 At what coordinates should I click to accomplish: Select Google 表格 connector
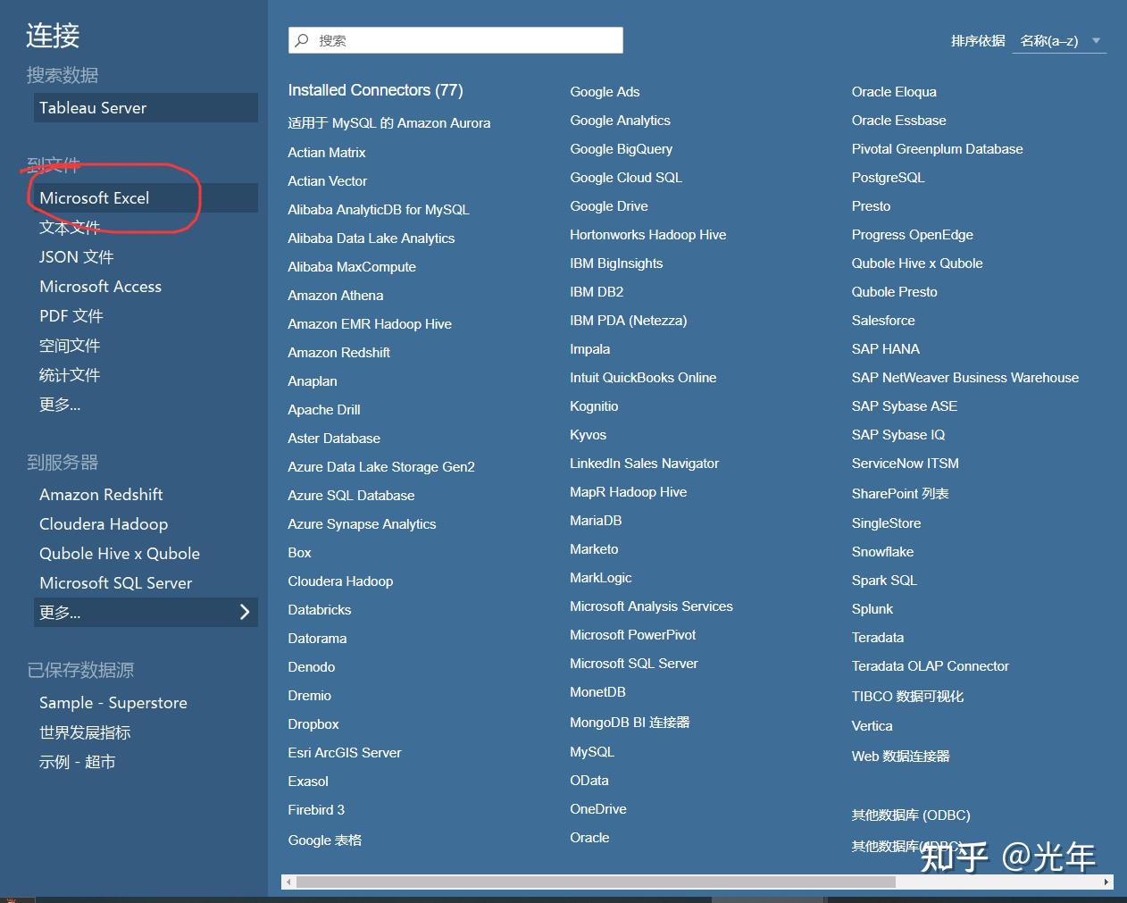(x=325, y=840)
